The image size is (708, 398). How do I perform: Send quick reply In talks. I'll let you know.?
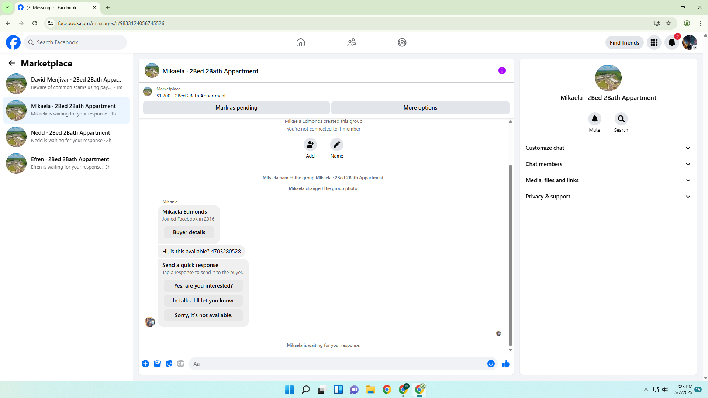(x=203, y=301)
